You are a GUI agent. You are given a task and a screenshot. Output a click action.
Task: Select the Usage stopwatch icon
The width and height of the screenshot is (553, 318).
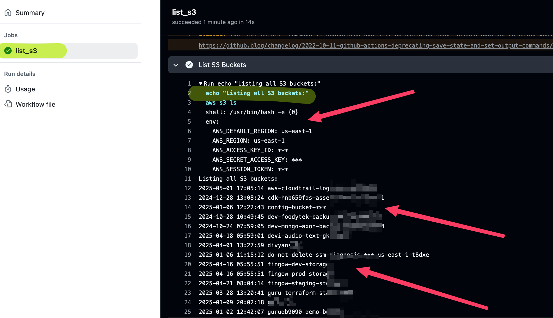pos(8,89)
